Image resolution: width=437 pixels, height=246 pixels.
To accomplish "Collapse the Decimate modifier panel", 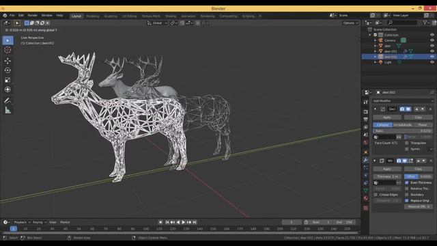I will click(x=375, y=109).
